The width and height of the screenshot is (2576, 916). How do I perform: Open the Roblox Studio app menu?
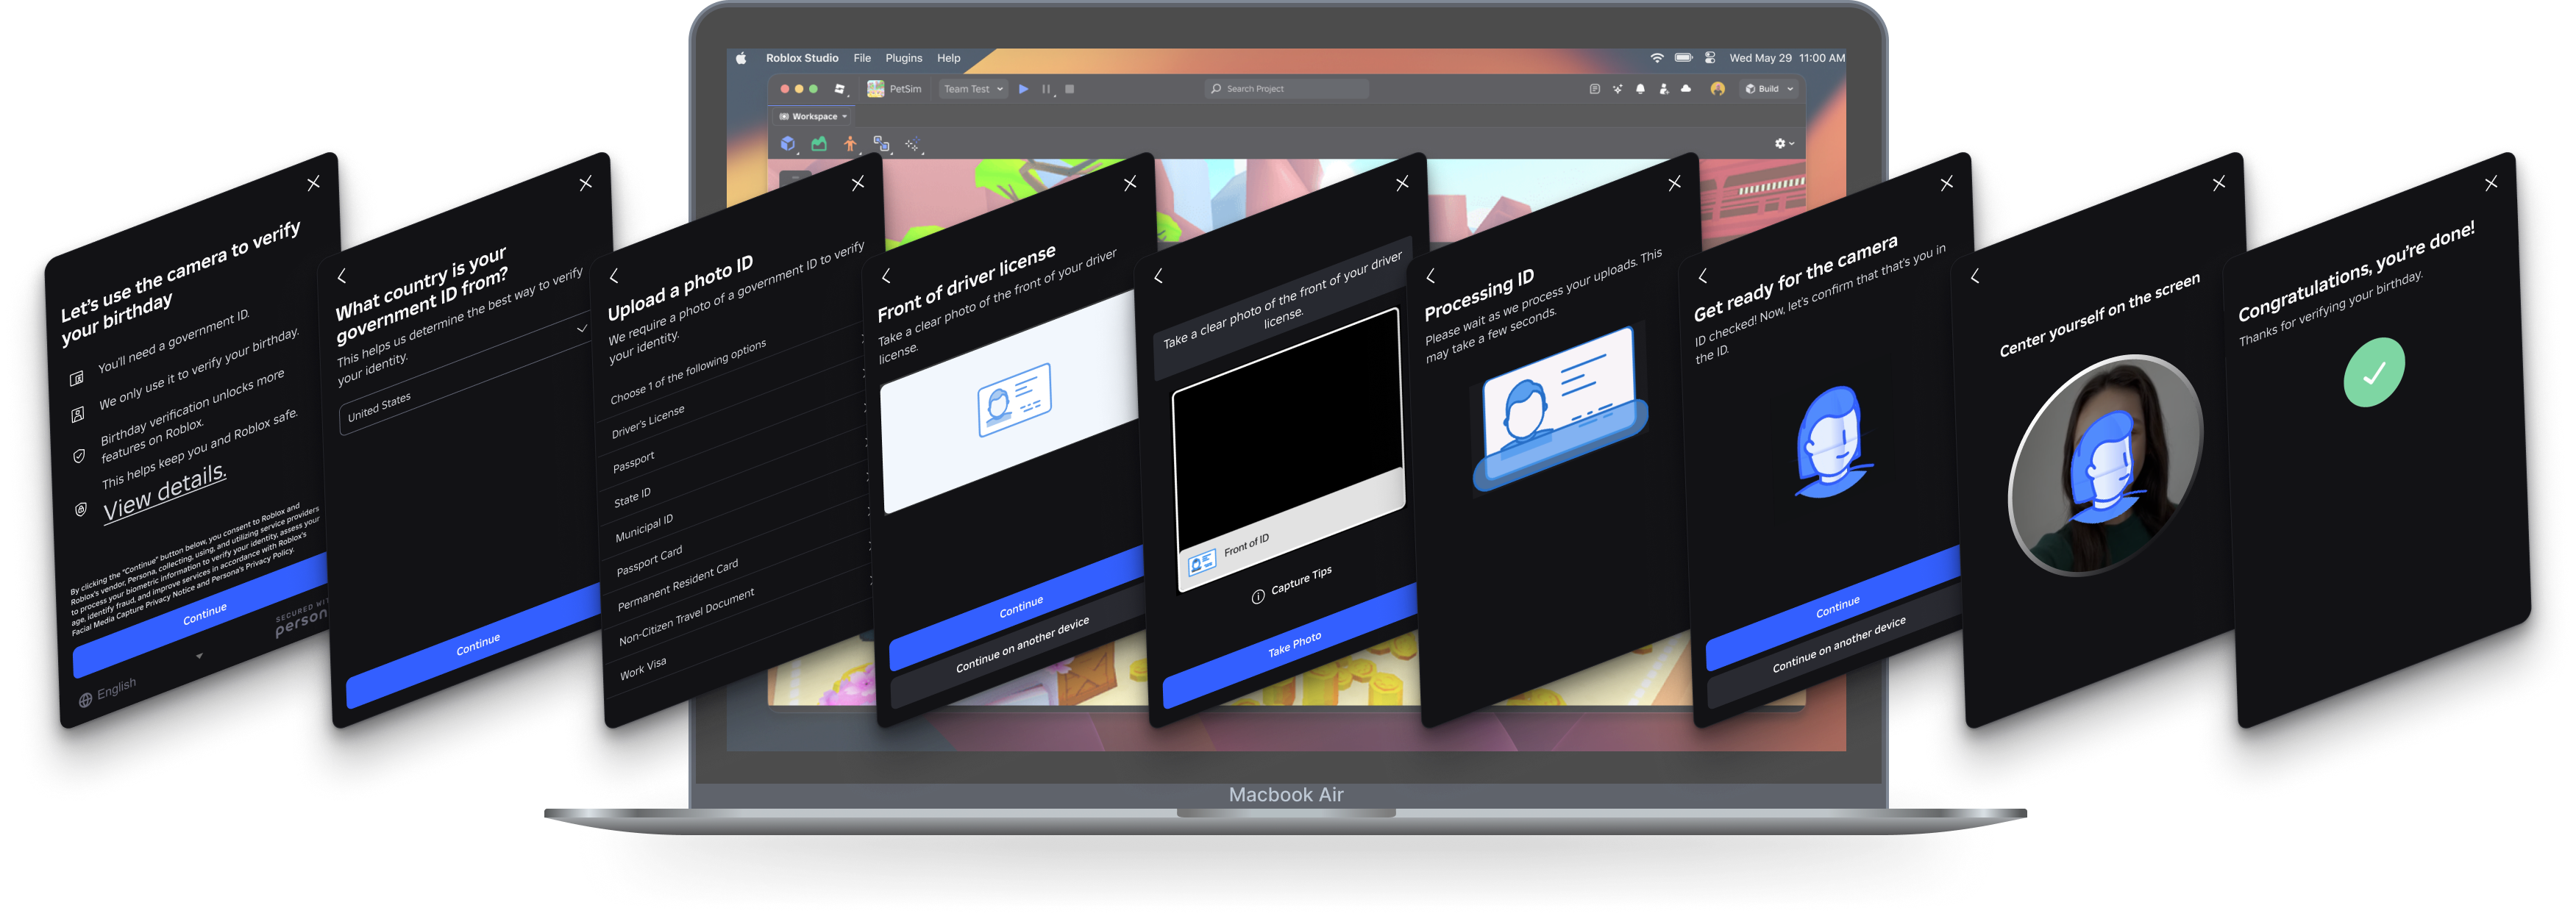pyautogui.click(x=802, y=58)
